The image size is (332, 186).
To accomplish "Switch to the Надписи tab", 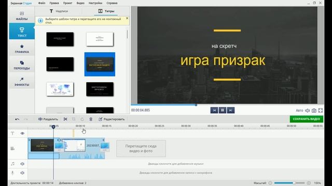I will click(59, 11).
